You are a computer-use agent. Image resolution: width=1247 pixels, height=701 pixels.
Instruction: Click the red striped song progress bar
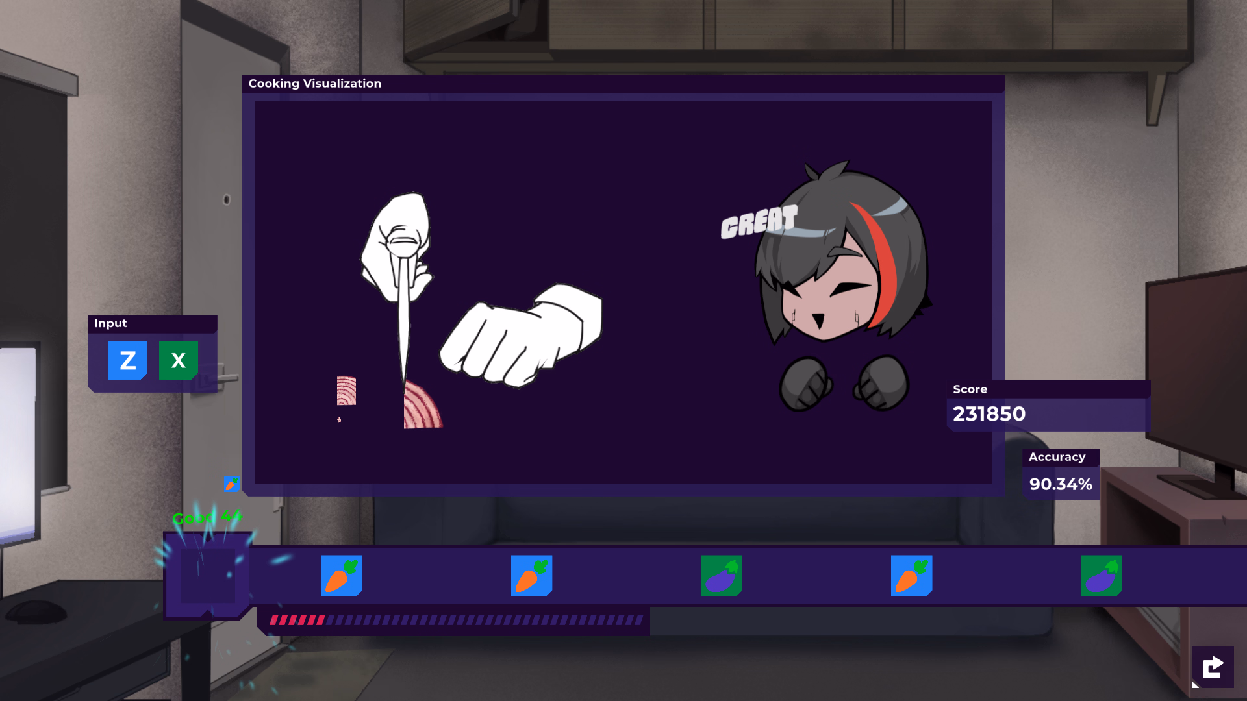[x=456, y=620]
